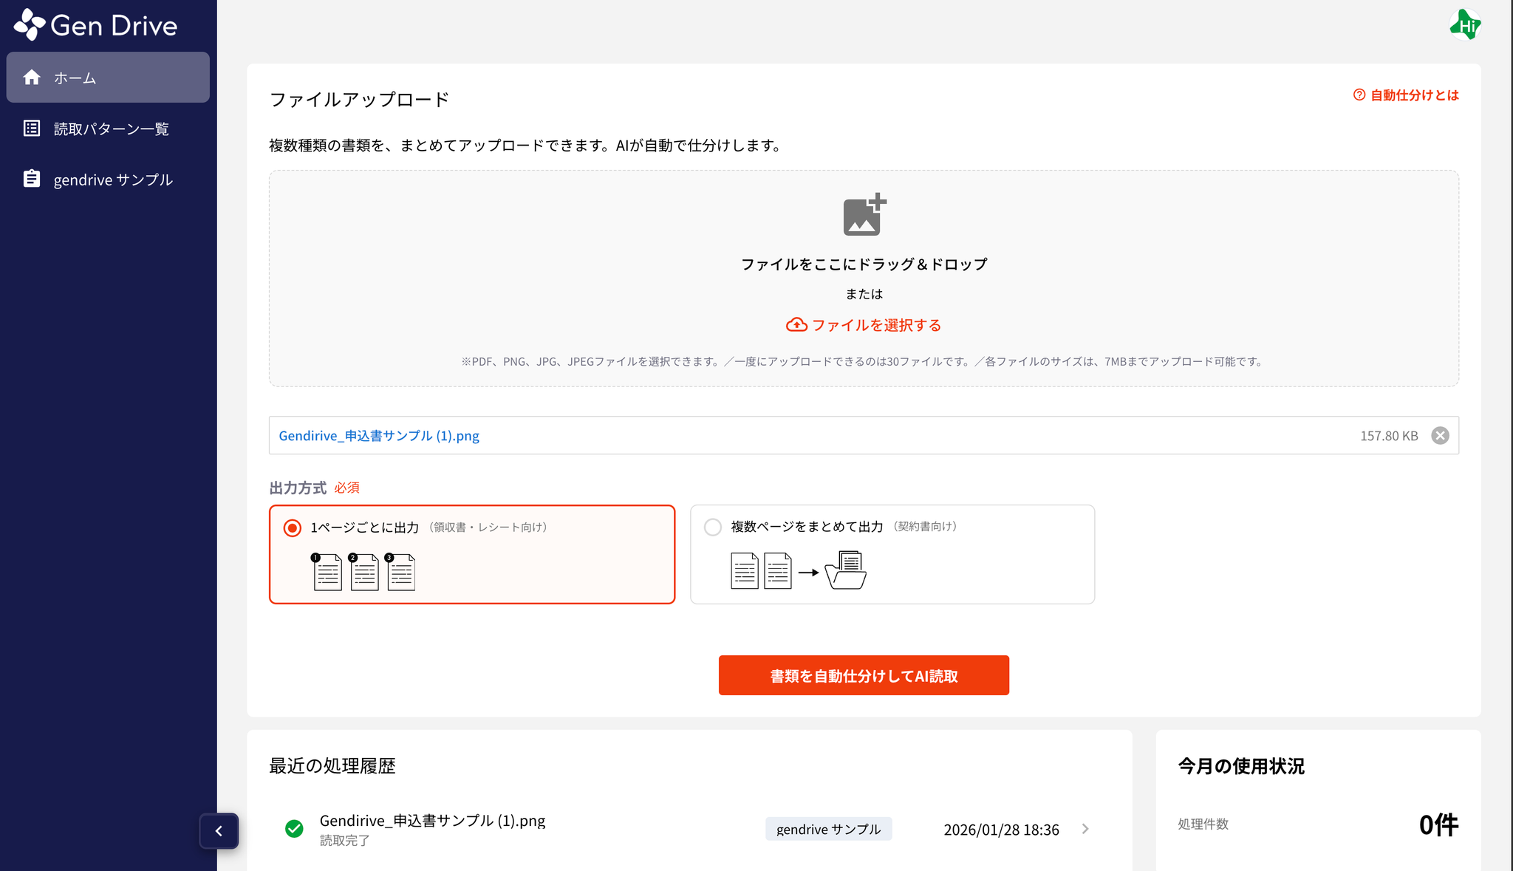Open the history row details chevron
This screenshot has height=871, width=1513.
[1085, 829]
